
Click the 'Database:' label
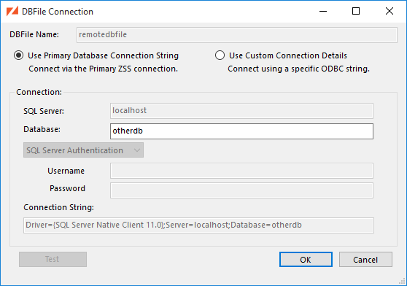pyautogui.click(x=42, y=129)
